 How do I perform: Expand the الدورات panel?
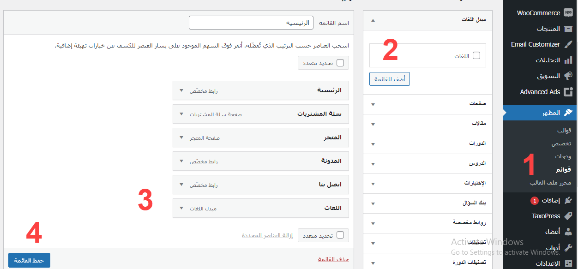coord(428,144)
